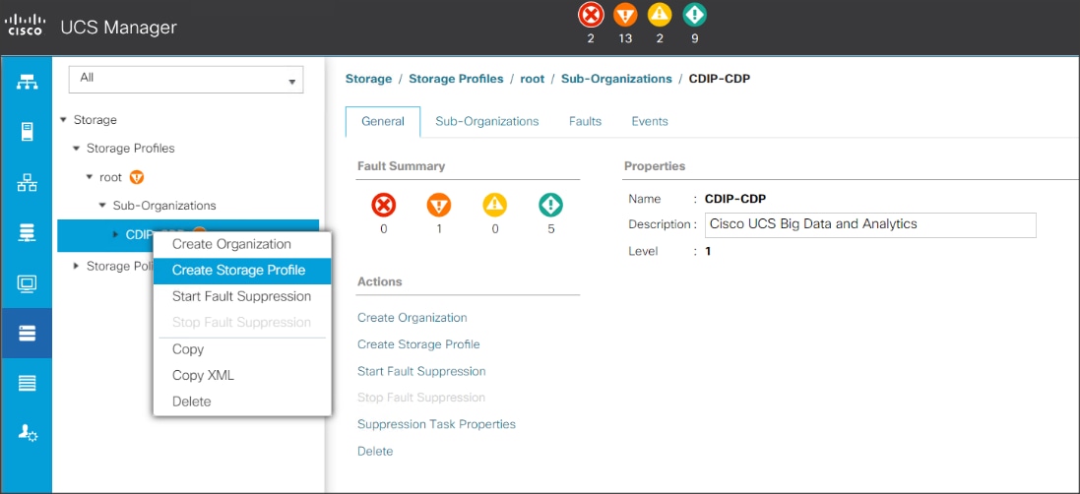Screen dimensions: 1080x494
Task: Collapse the Storage Profiles tree node
Action: (77, 149)
